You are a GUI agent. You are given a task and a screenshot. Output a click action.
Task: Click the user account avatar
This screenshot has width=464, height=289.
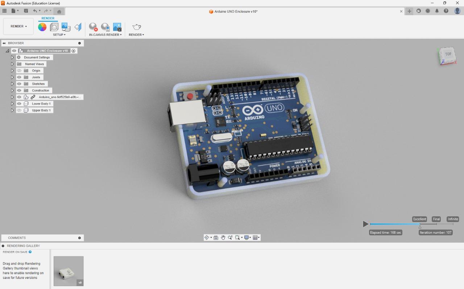[457, 11]
